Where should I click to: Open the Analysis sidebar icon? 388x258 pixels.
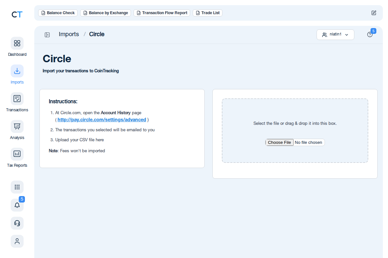click(17, 126)
